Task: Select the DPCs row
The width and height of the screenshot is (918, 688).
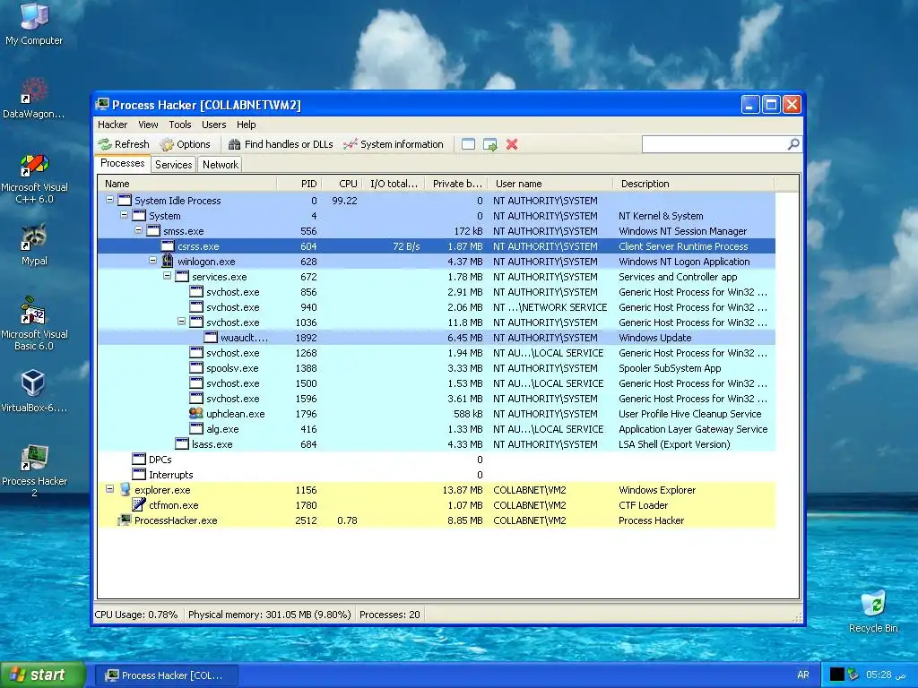Action: [x=437, y=459]
